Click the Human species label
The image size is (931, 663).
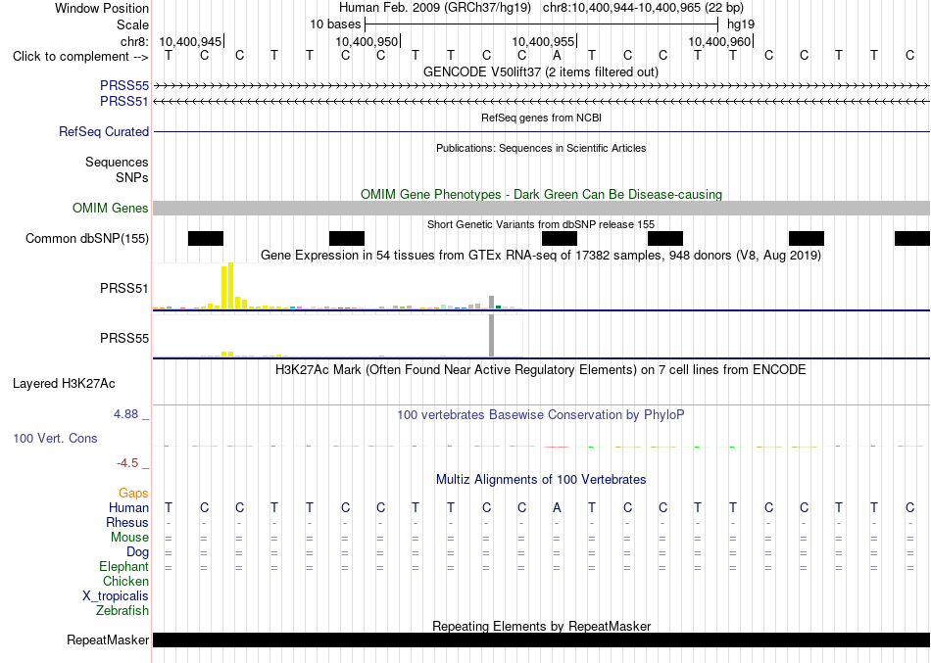(x=128, y=508)
